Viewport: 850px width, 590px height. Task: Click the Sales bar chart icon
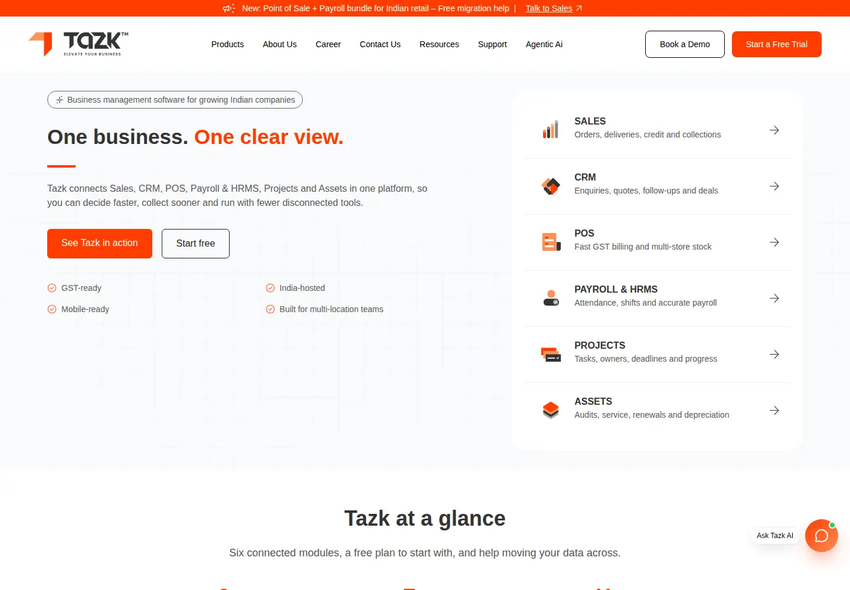551,130
